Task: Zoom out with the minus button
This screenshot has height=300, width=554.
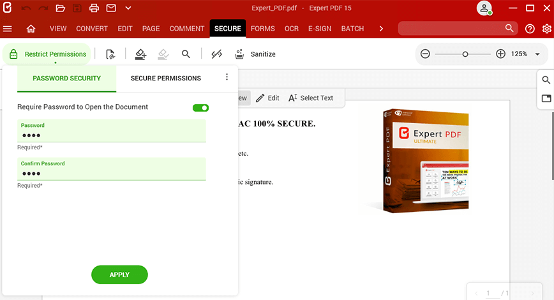Action: [x=425, y=54]
